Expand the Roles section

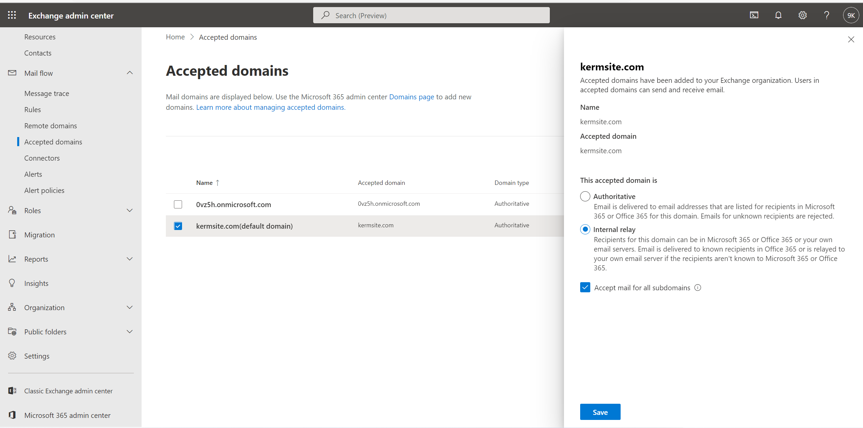pos(130,210)
